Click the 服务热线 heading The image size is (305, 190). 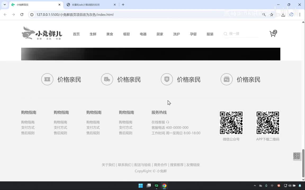tap(159, 112)
